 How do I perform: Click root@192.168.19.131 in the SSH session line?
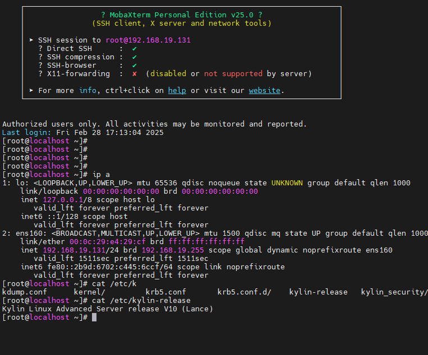tap(148, 40)
